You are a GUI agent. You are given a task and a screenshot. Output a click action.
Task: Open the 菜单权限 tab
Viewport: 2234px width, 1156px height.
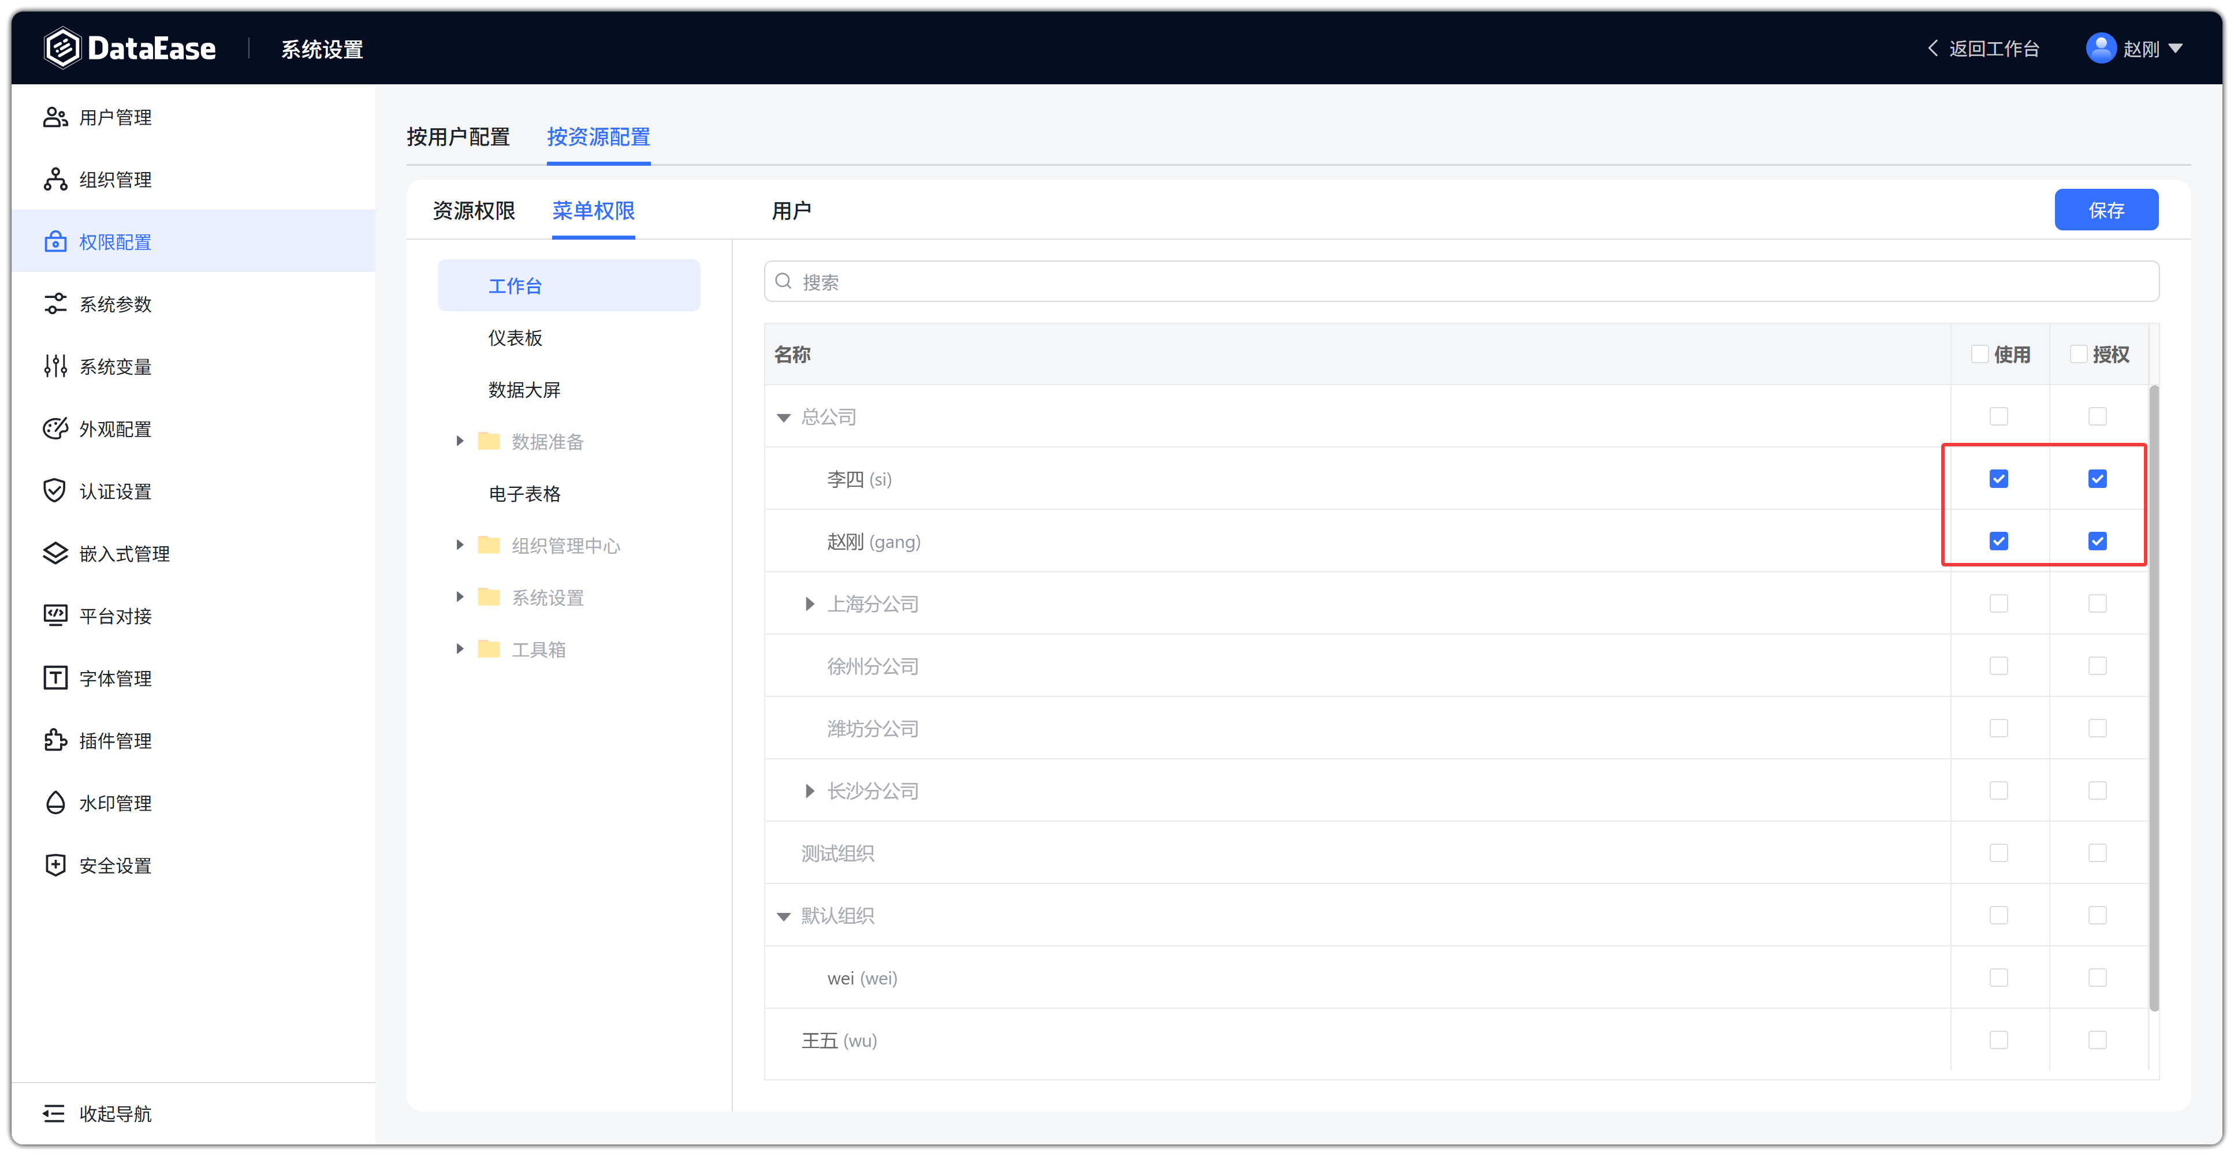(593, 211)
